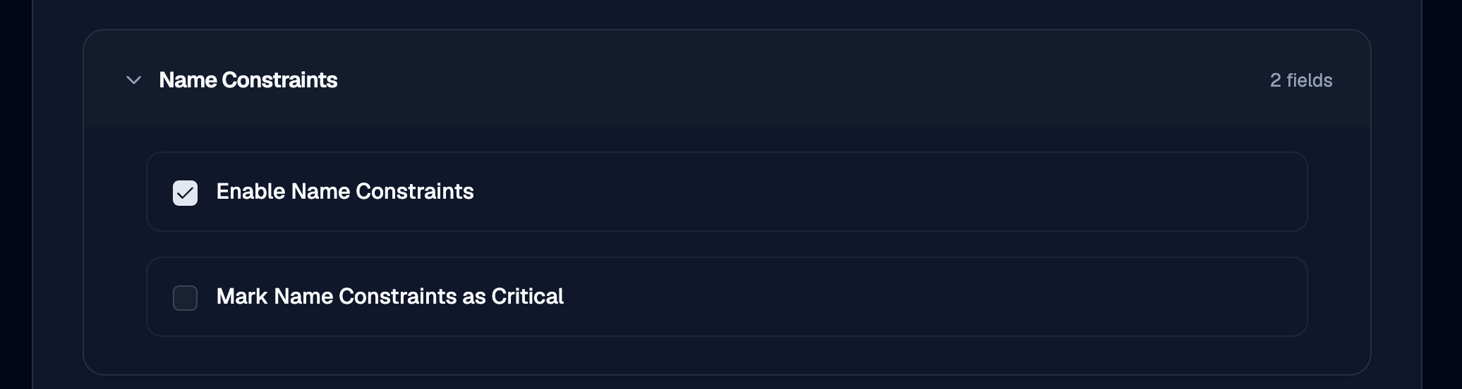Click the field count at the header's right

click(x=1301, y=80)
